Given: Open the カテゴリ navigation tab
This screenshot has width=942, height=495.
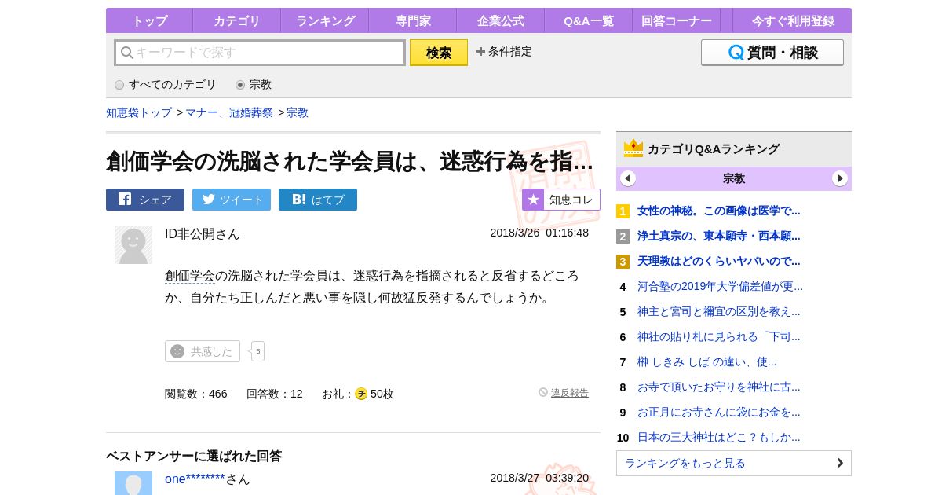Looking at the screenshot, I should point(237,20).
